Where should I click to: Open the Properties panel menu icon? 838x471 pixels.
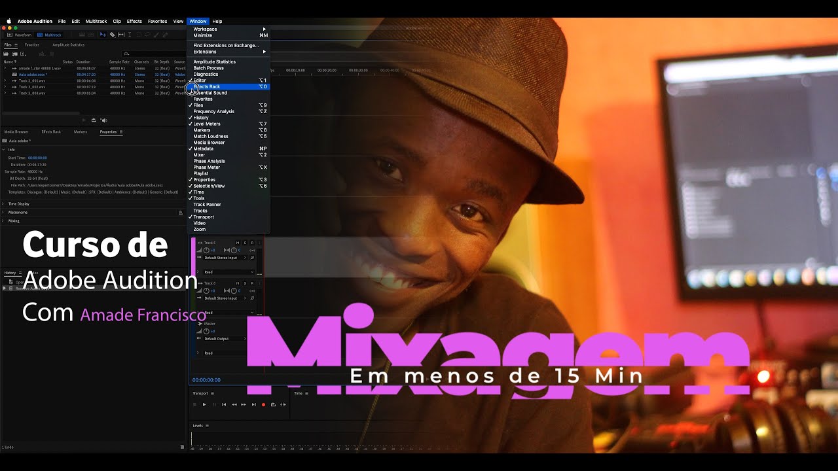[x=120, y=131]
